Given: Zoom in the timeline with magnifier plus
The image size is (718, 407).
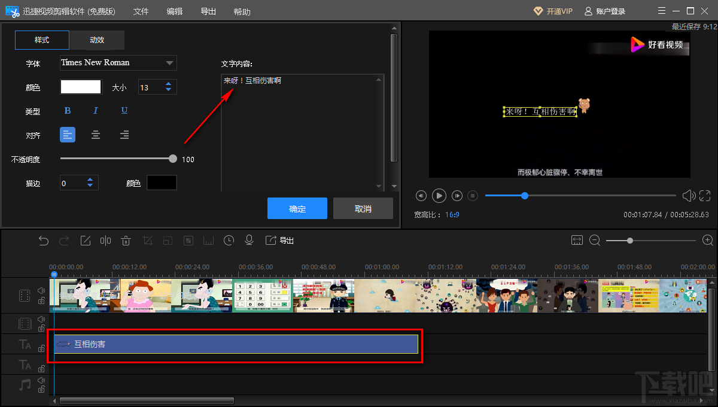Looking at the screenshot, I should click(x=708, y=240).
